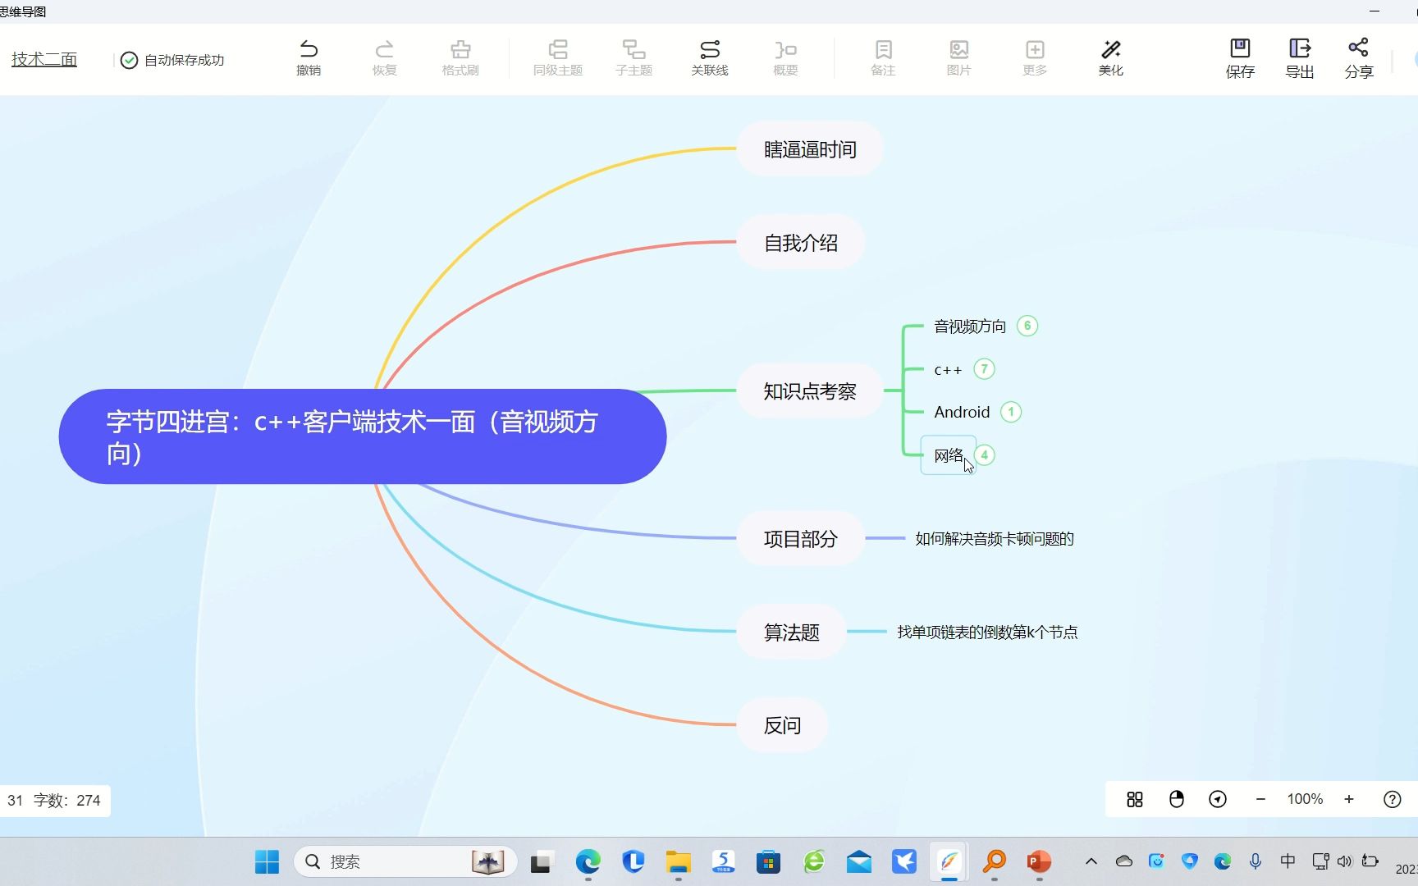Screen dimensions: 1418x886
Task: Click the taskbar 搜索 search box
Action: click(x=405, y=862)
